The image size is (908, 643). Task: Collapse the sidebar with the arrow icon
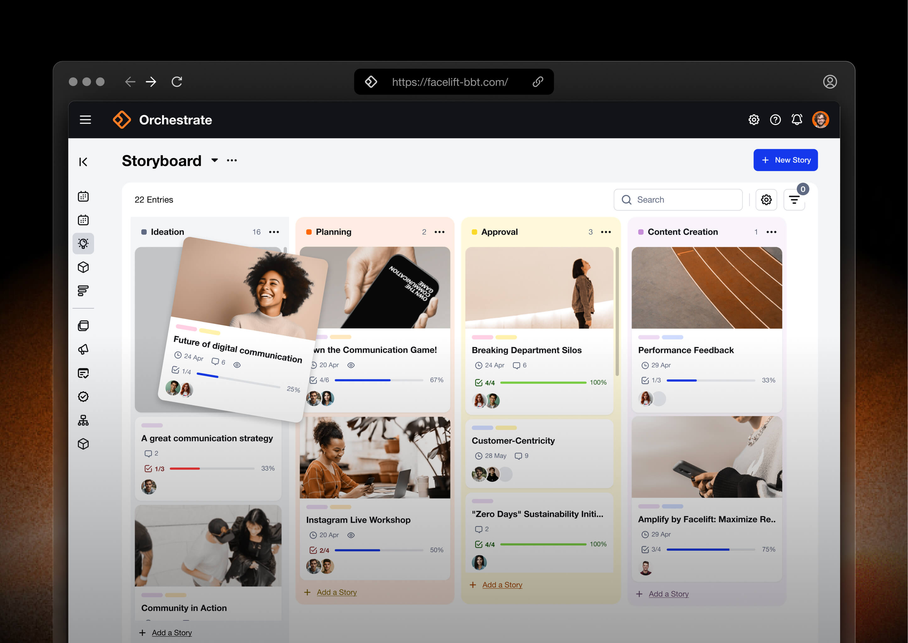83,162
